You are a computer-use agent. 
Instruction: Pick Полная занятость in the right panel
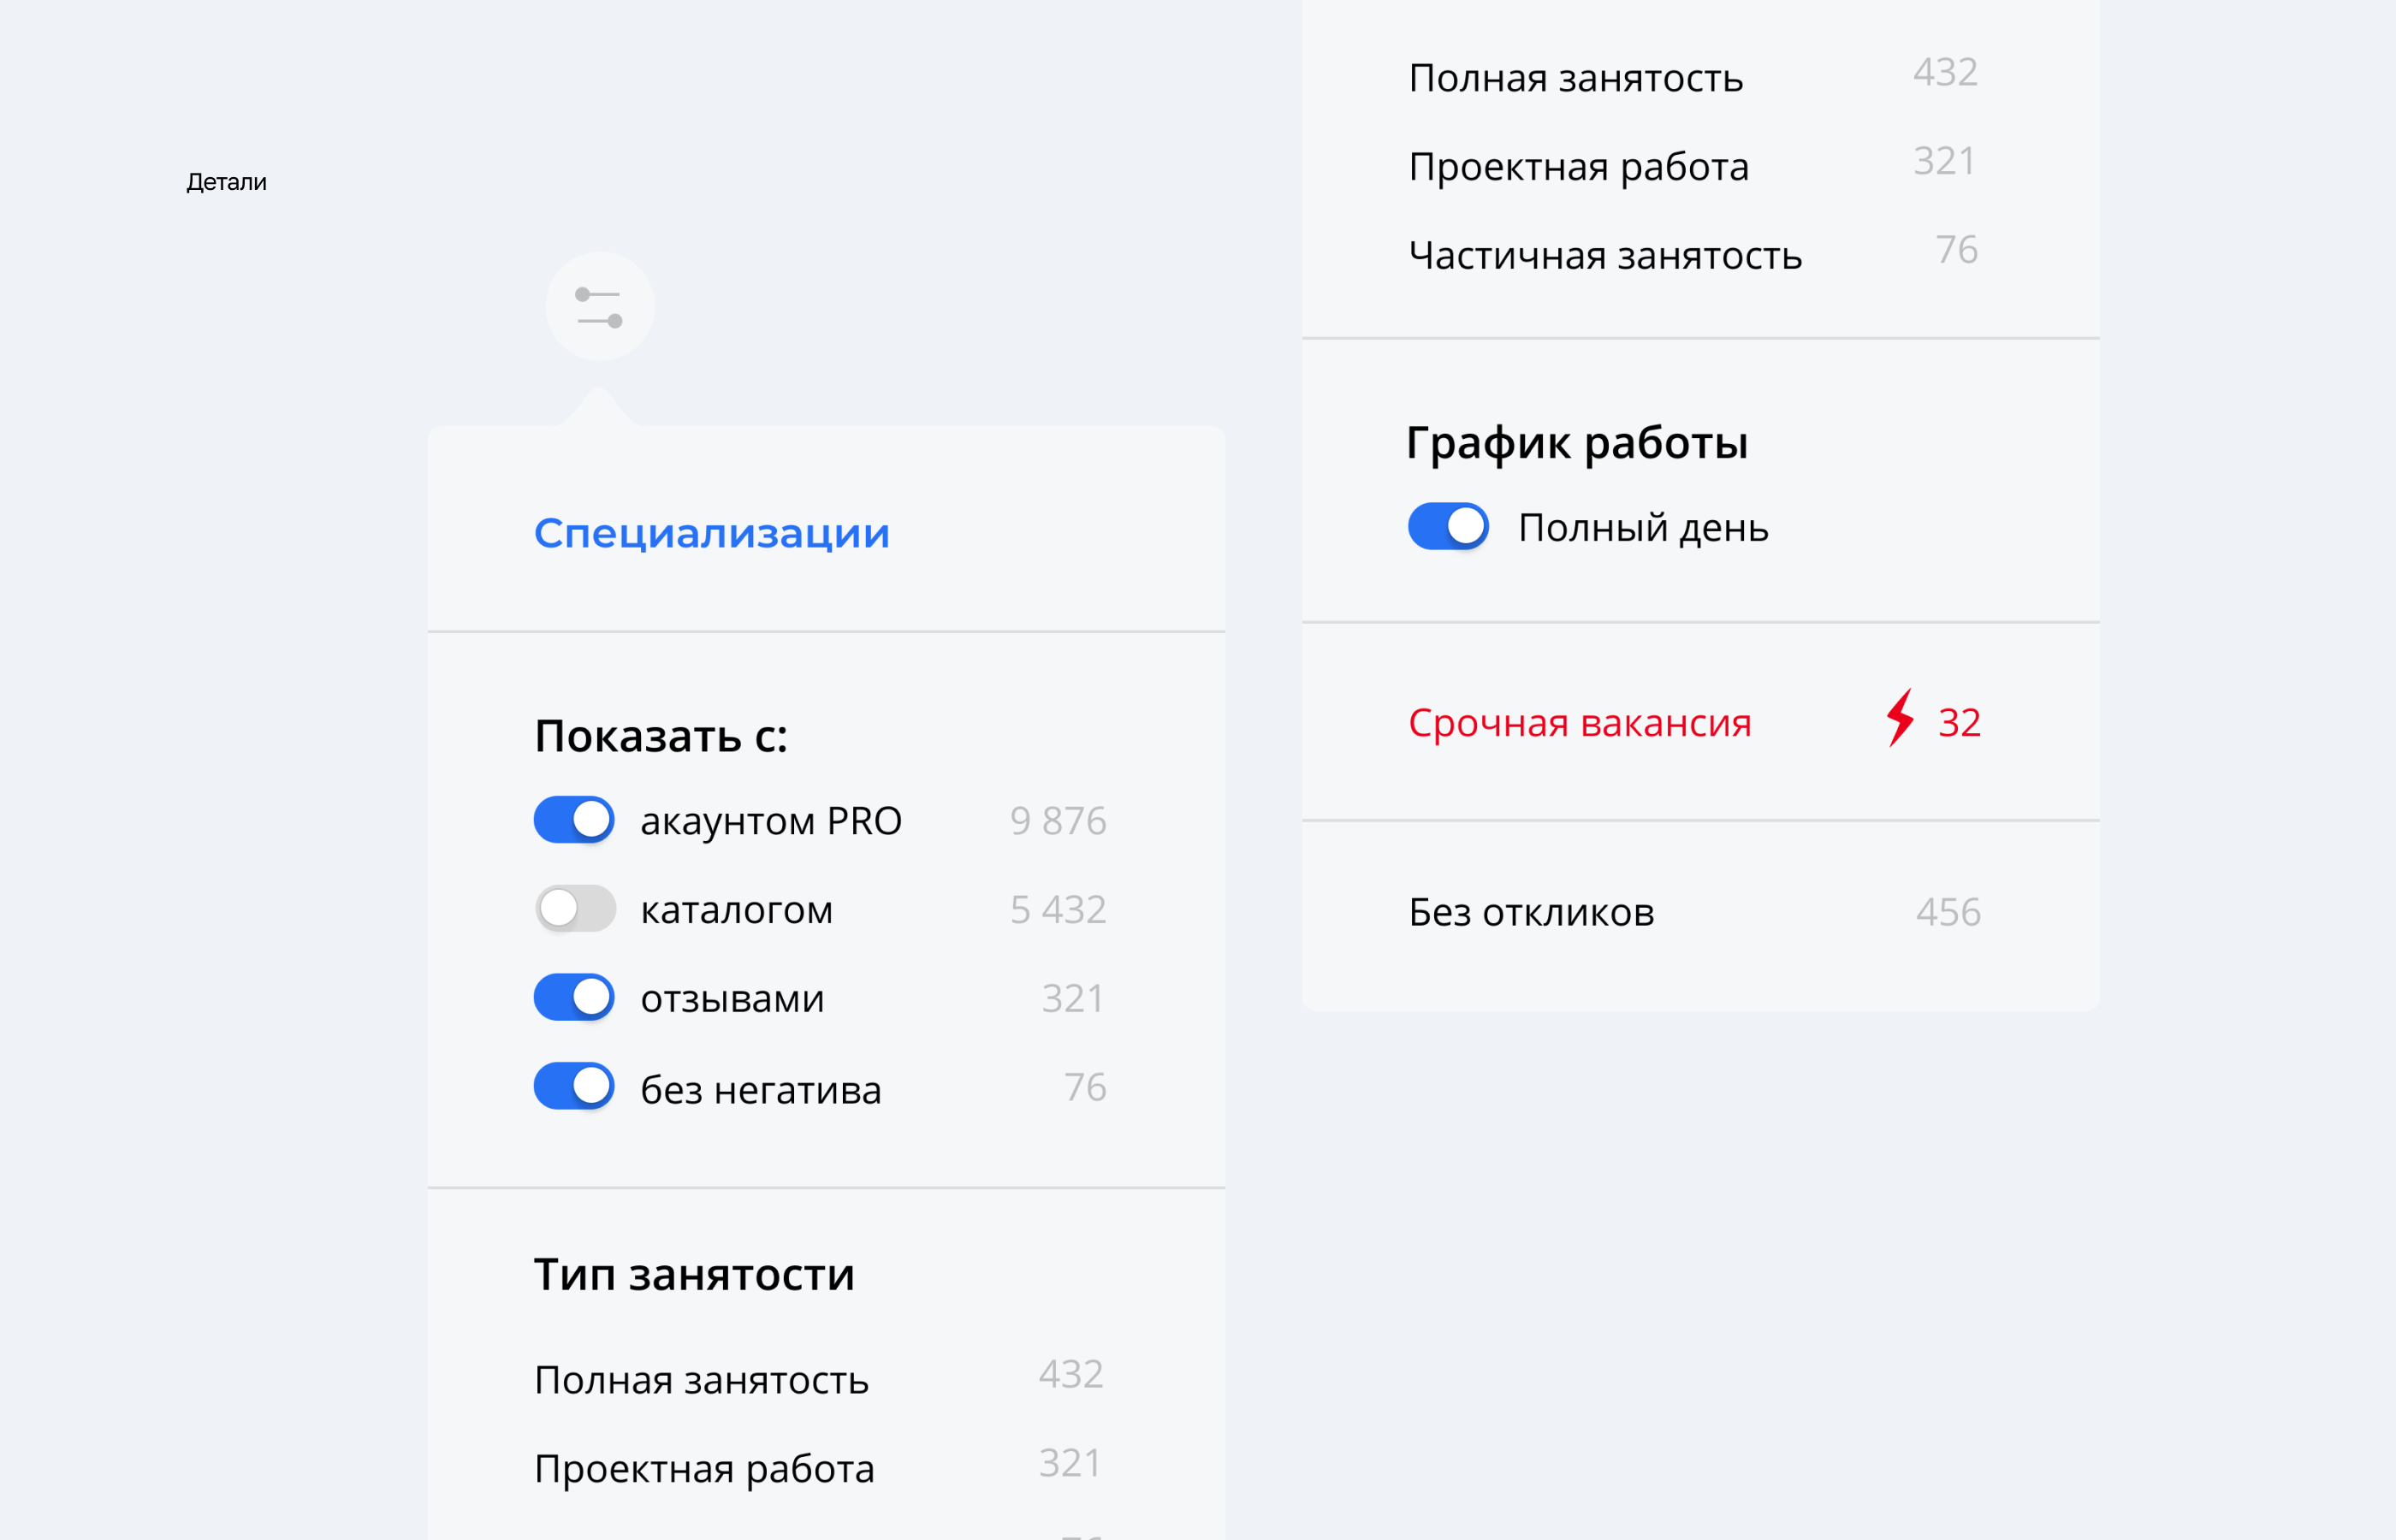1575,78
